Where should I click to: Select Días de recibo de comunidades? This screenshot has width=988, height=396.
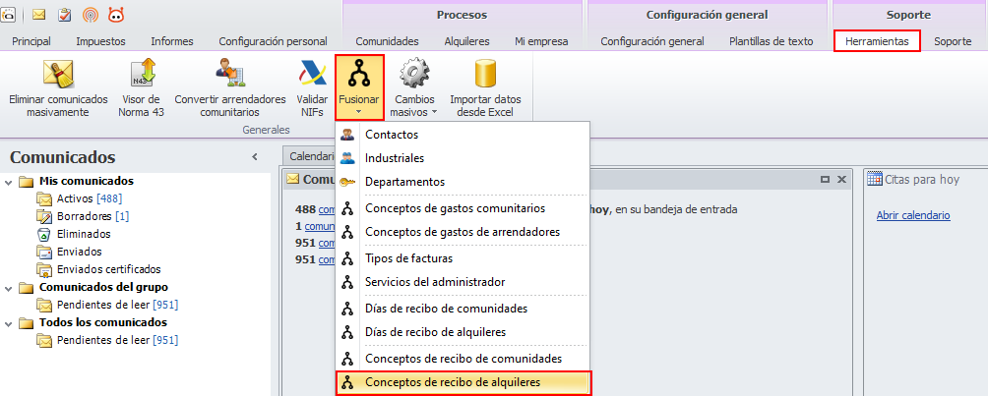(463, 310)
